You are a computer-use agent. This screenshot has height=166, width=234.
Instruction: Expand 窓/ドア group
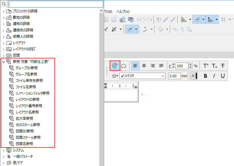[4, 163]
